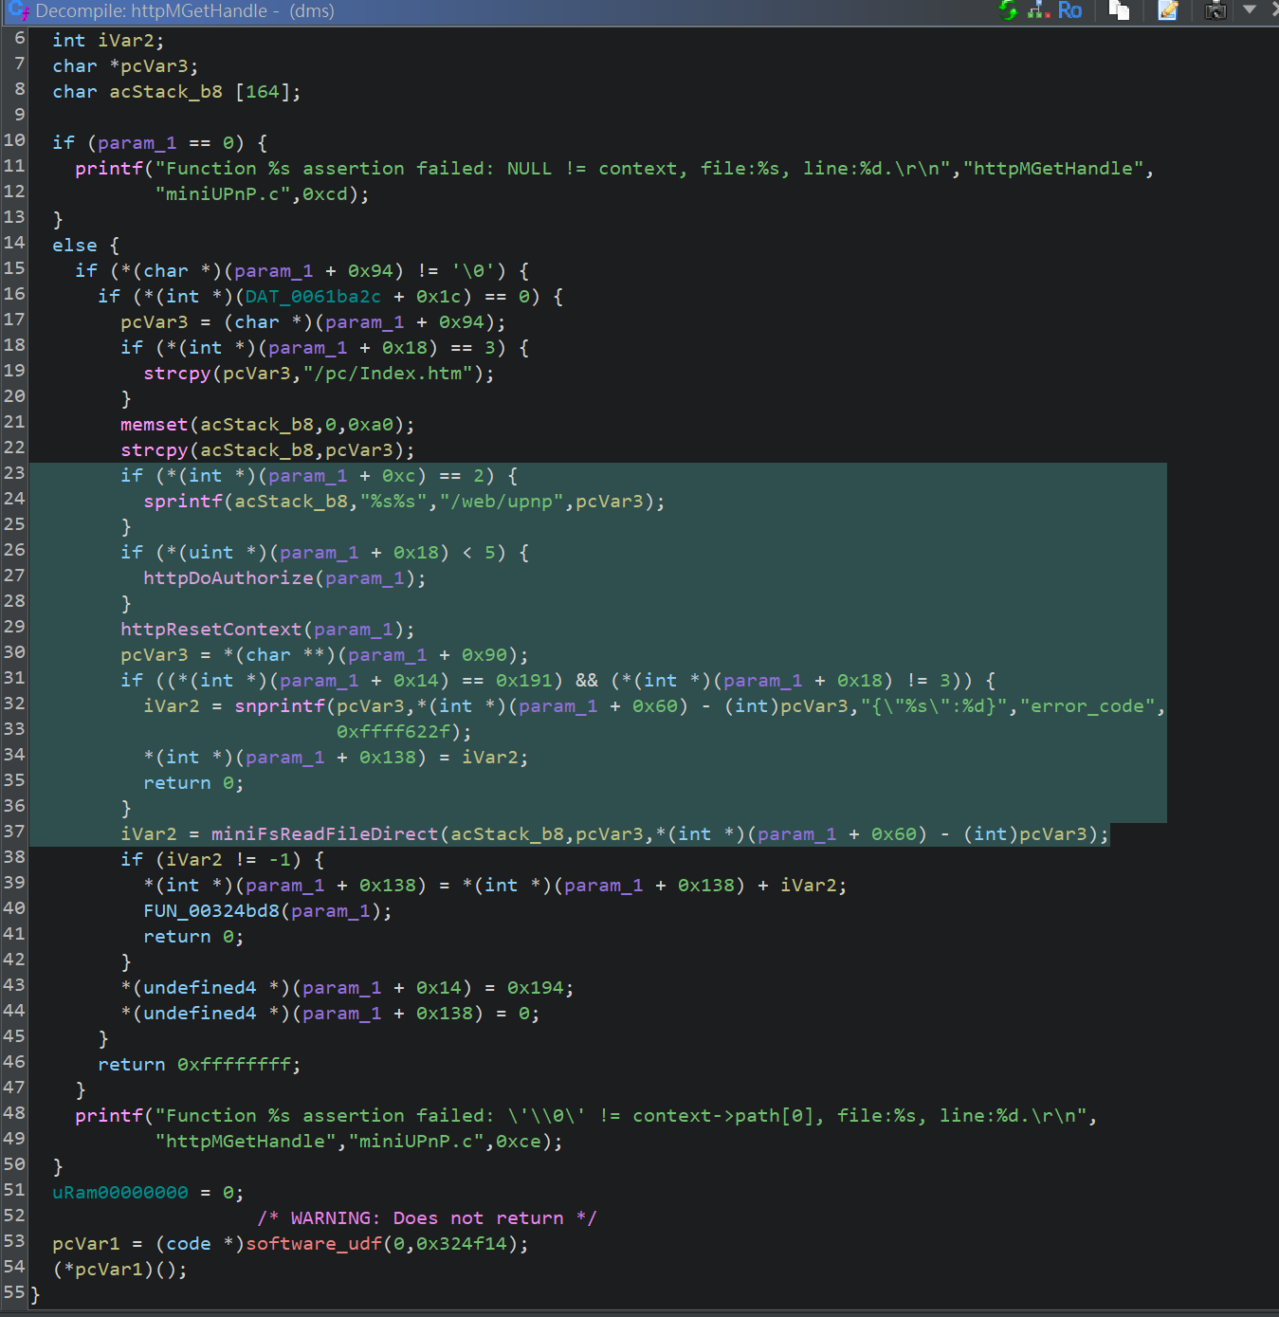The width and height of the screenshot is (1279, 1317).
Task: Click 0x194 value on line 43
Action: (535, 988)
